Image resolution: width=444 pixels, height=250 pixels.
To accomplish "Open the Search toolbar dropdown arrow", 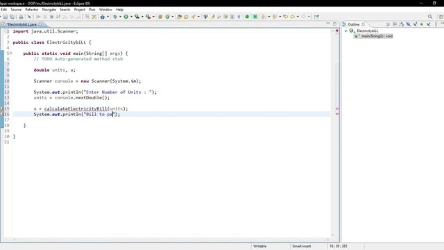I will tap(198, 17).
